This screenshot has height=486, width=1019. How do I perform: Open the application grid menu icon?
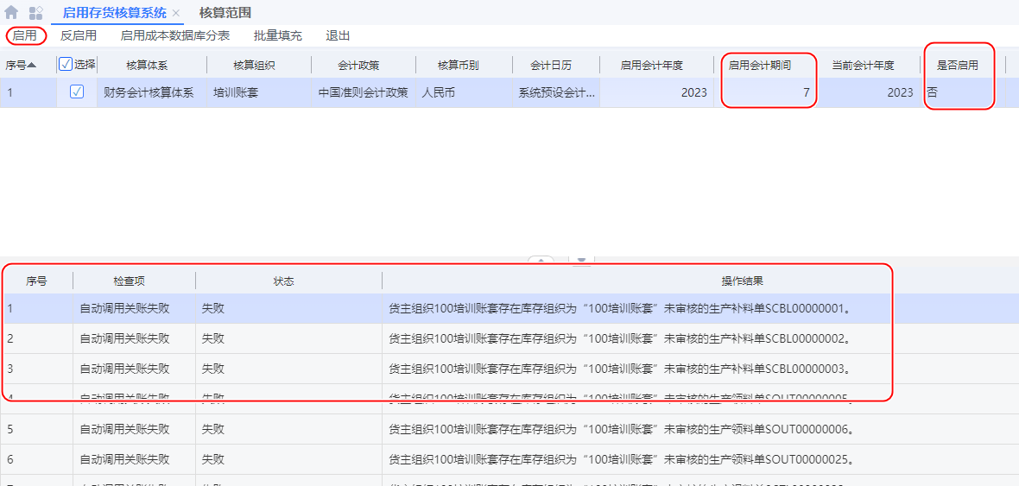[x=35, y=13]
